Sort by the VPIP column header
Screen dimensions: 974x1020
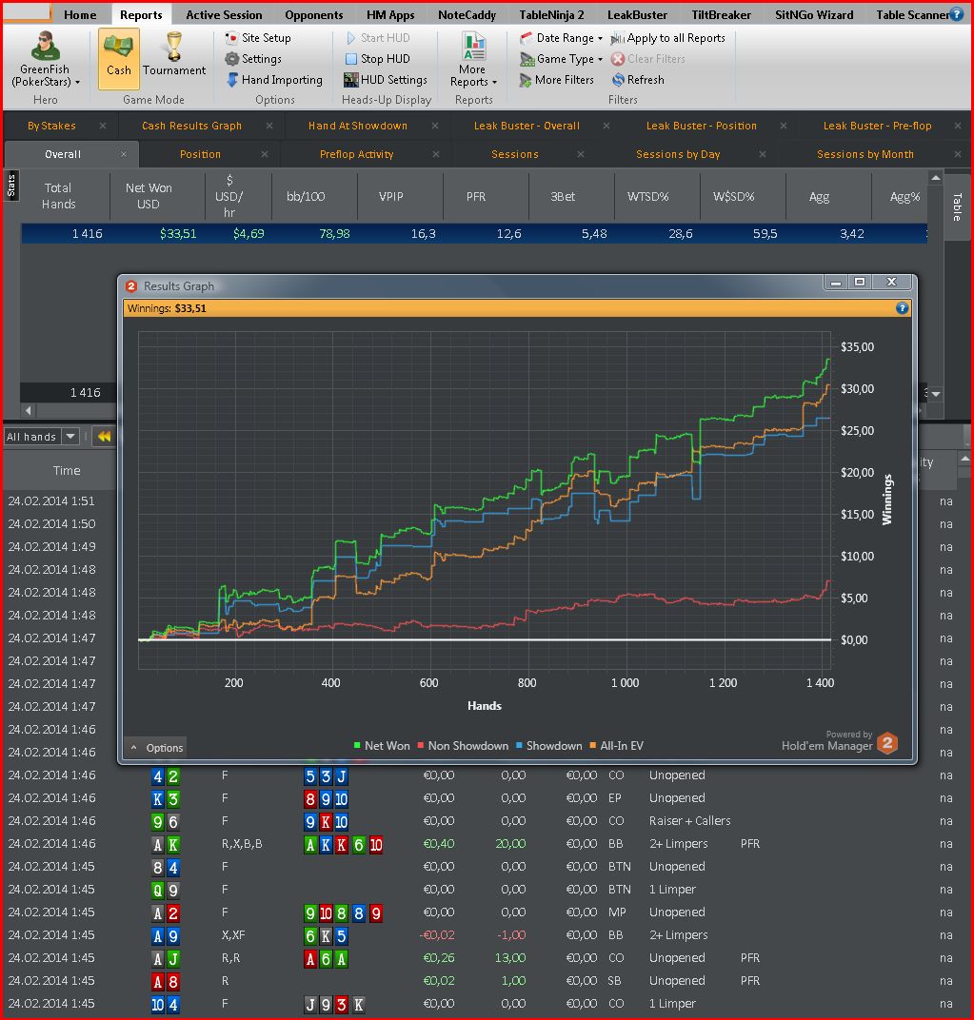tap(391, 196)
